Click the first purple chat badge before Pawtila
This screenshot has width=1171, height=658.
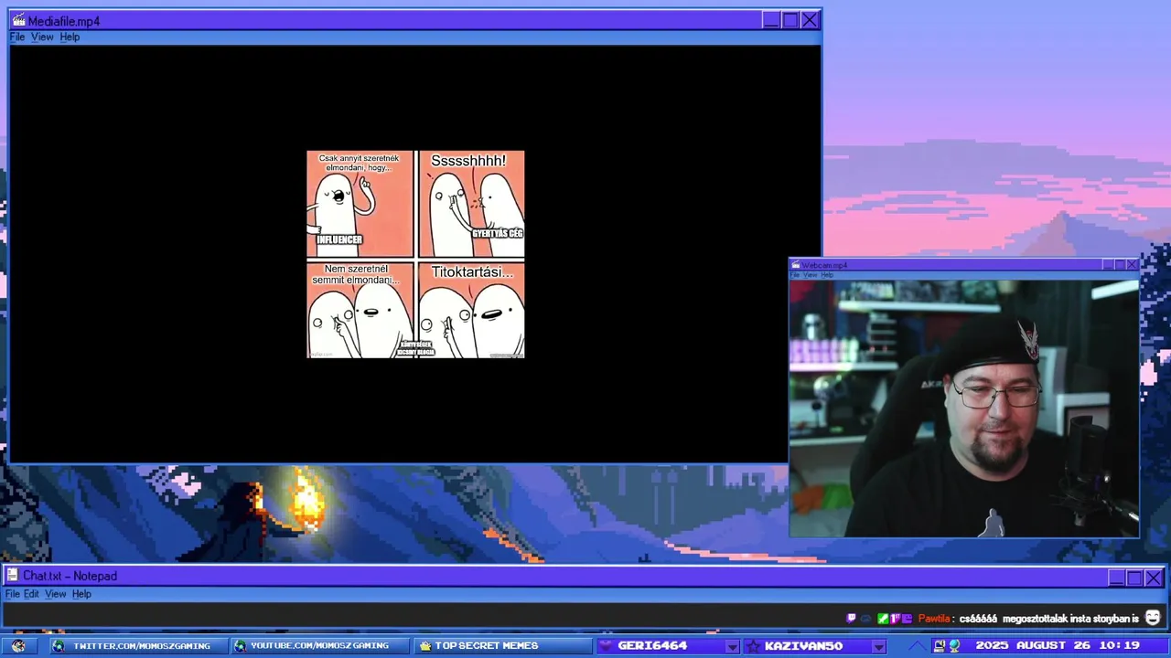(x=851, y=619)
